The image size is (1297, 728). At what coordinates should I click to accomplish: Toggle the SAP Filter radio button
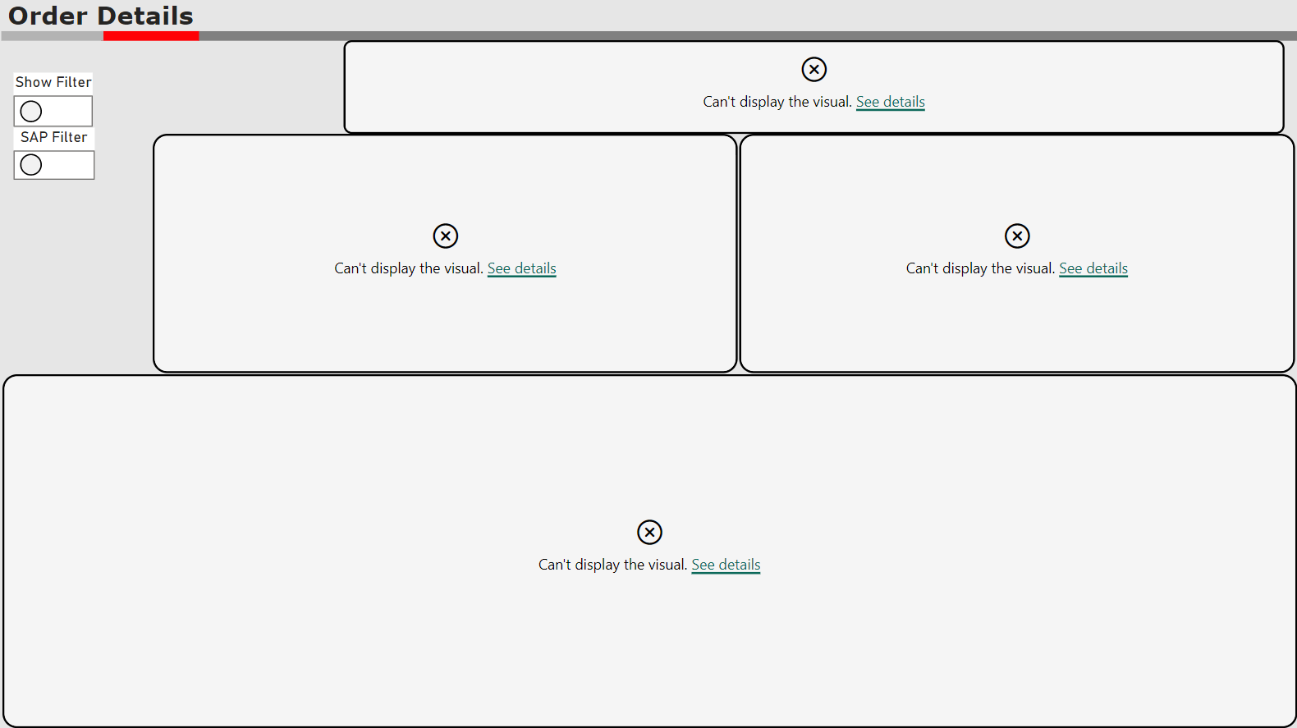click(31, 165)
